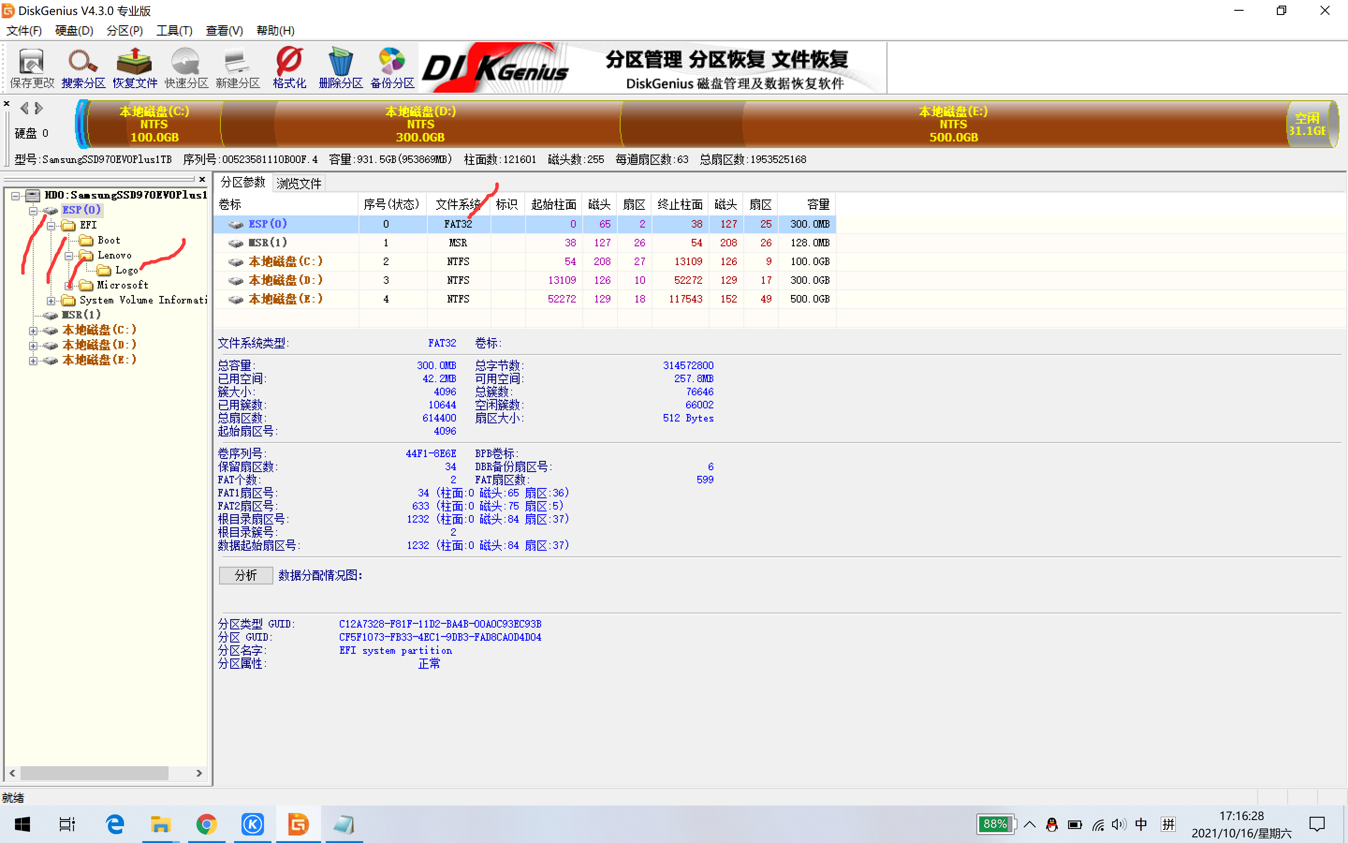The image size is (1348, 843).
Task: Open the notification center icon
Action: [x=1318, y=824]
